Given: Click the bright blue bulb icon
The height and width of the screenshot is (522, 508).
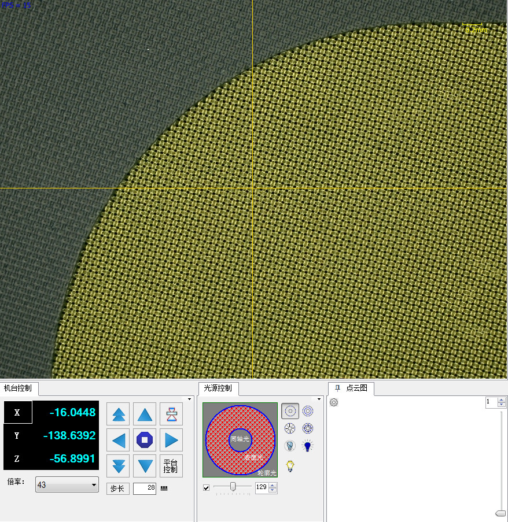Looking at the screenshot, I should point(308,446).
